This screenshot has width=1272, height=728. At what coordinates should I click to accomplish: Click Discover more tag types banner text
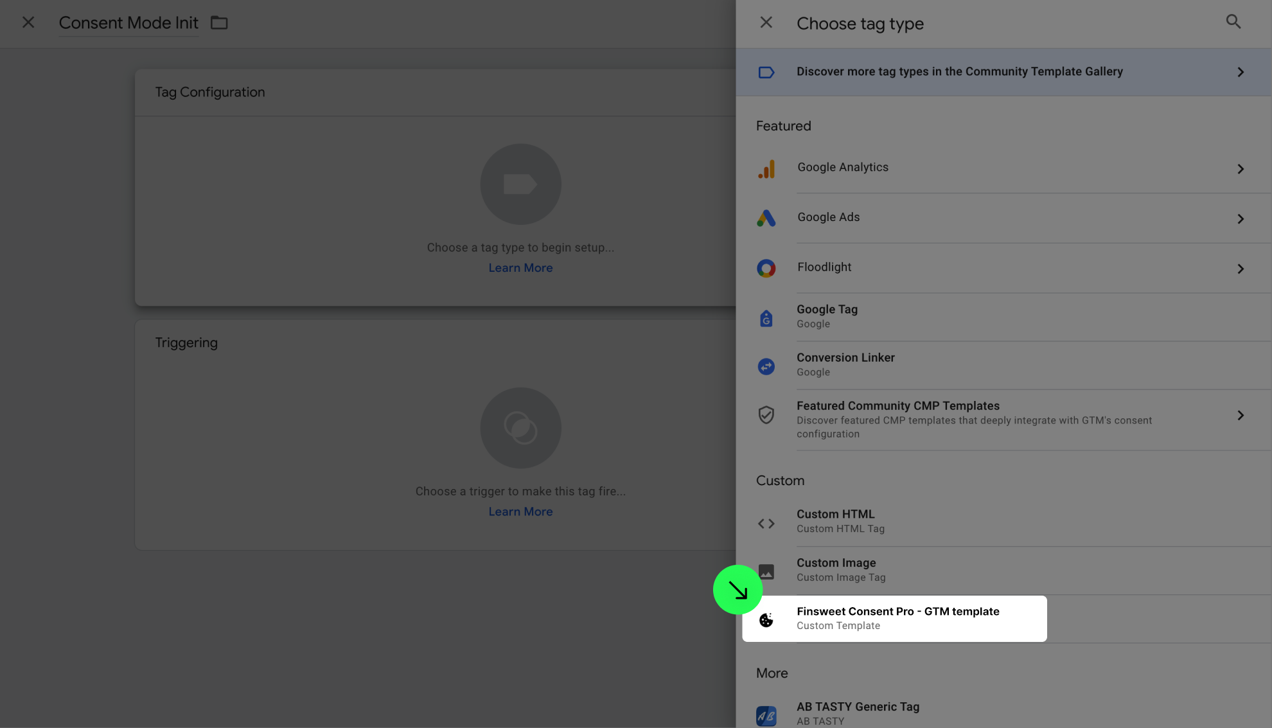pos(960,71)
